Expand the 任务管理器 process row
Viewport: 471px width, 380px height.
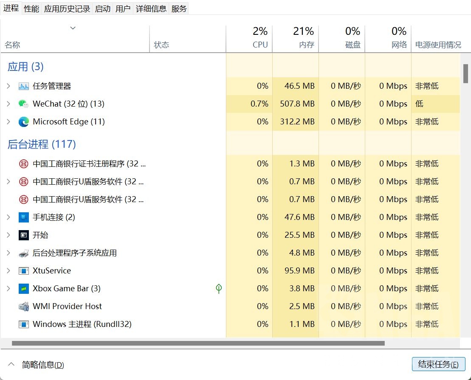8,86
